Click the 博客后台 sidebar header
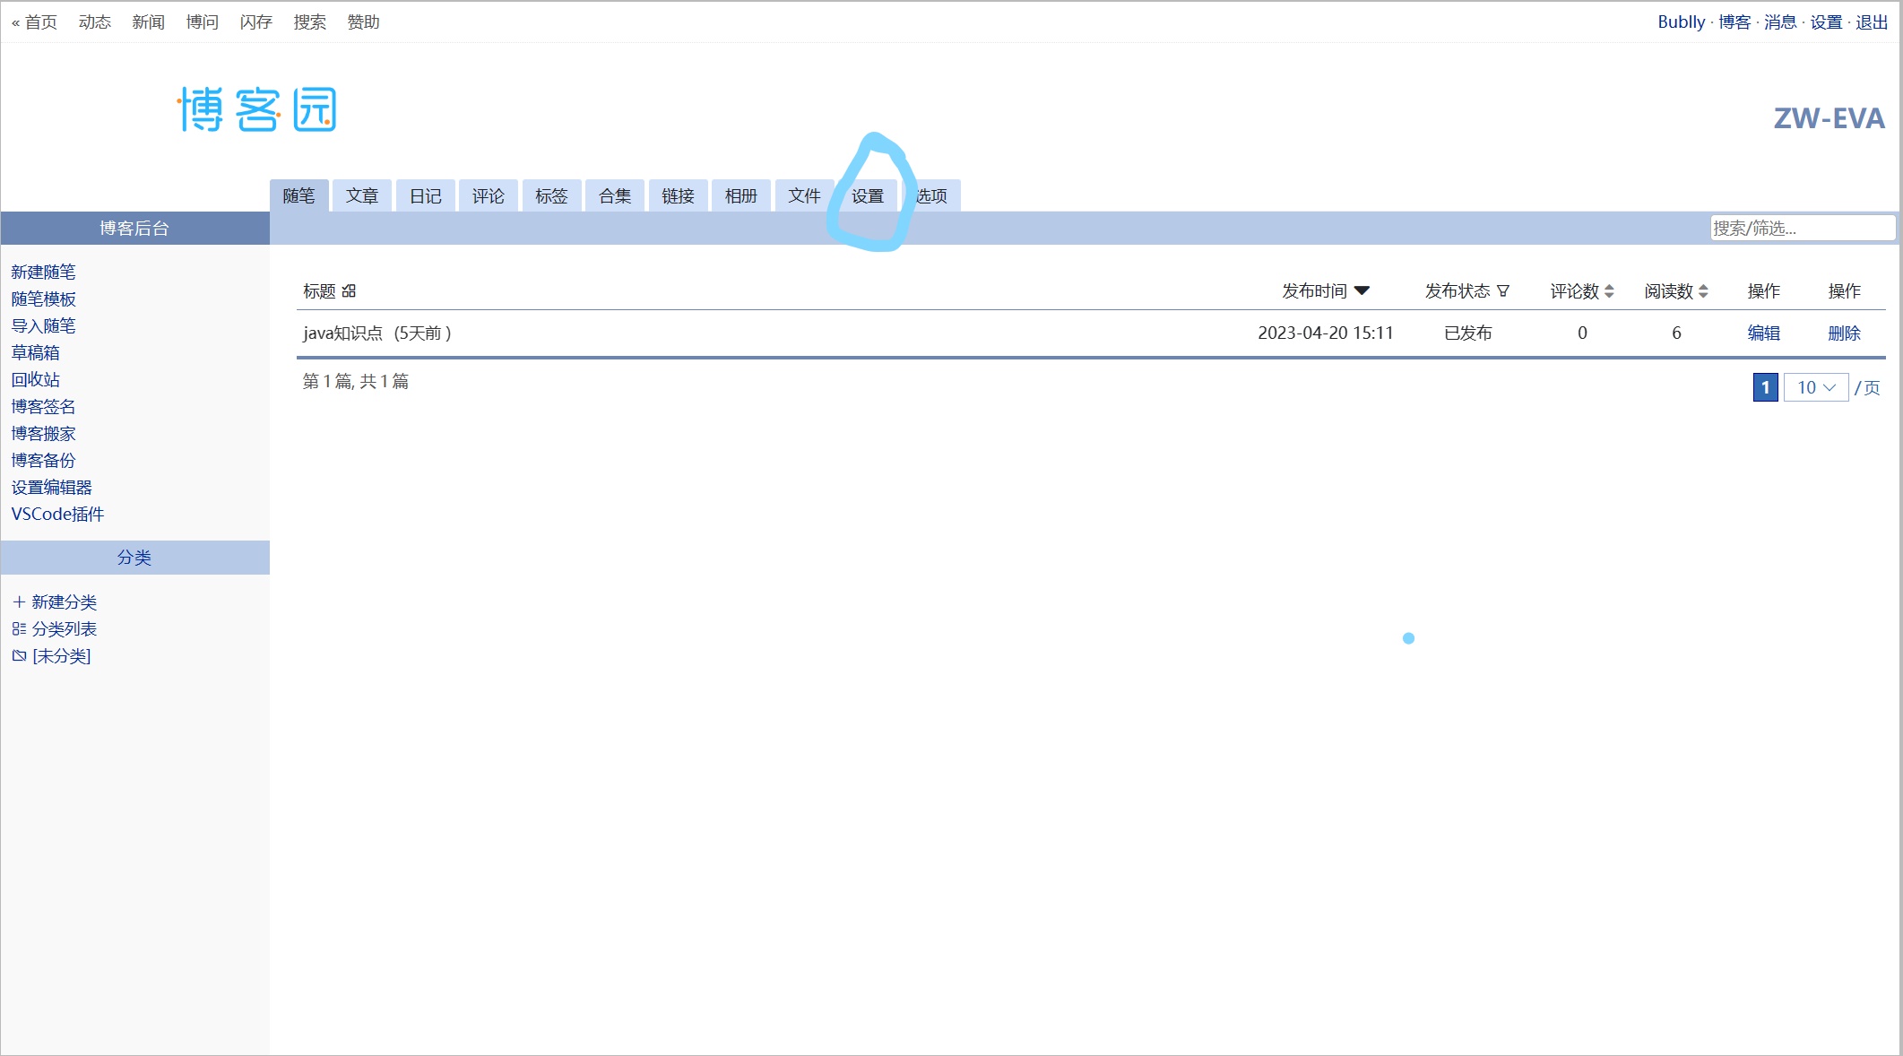The image size is (1903, 1056). 134,228
